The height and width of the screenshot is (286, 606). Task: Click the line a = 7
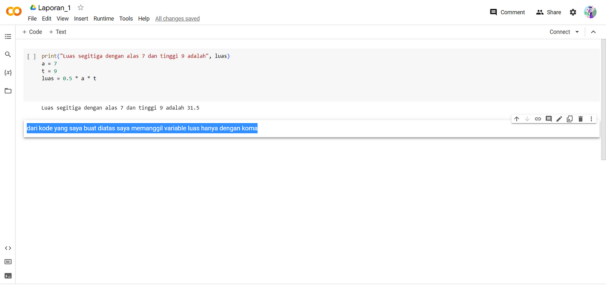point(49,64)
